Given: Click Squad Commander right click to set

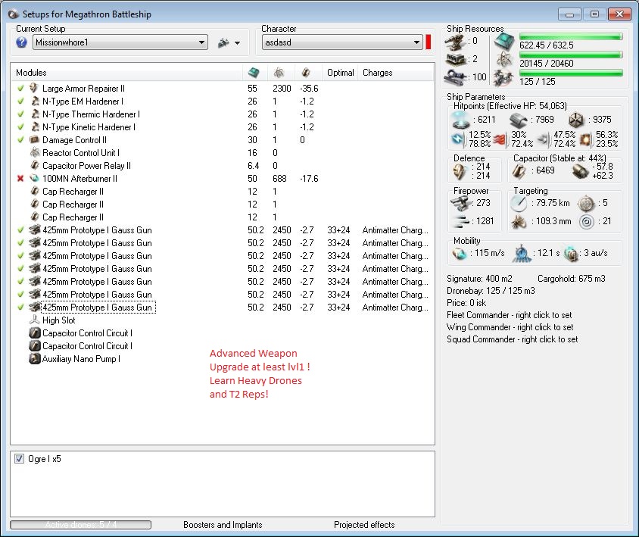Looking at the screenshot, I should [513, 339].
